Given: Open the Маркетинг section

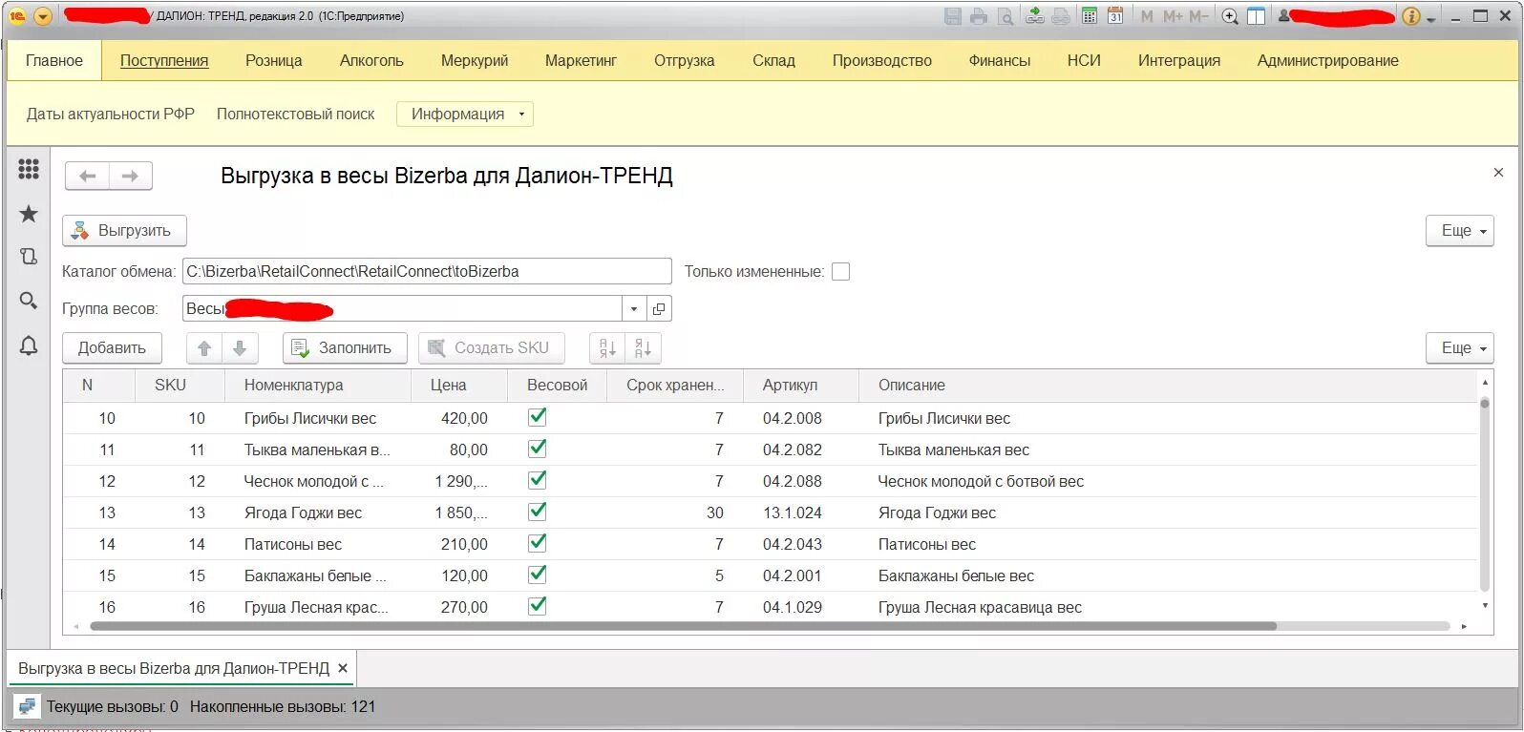Looking at the screenshot, I should click(581, 60).
